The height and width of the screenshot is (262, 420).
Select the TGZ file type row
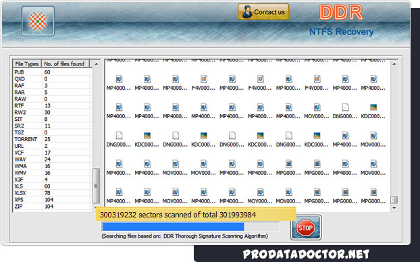click(x=52, y=132)
